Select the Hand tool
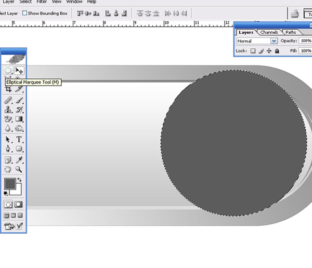Viewport: 312px width, 268px height. pos(8,169)
